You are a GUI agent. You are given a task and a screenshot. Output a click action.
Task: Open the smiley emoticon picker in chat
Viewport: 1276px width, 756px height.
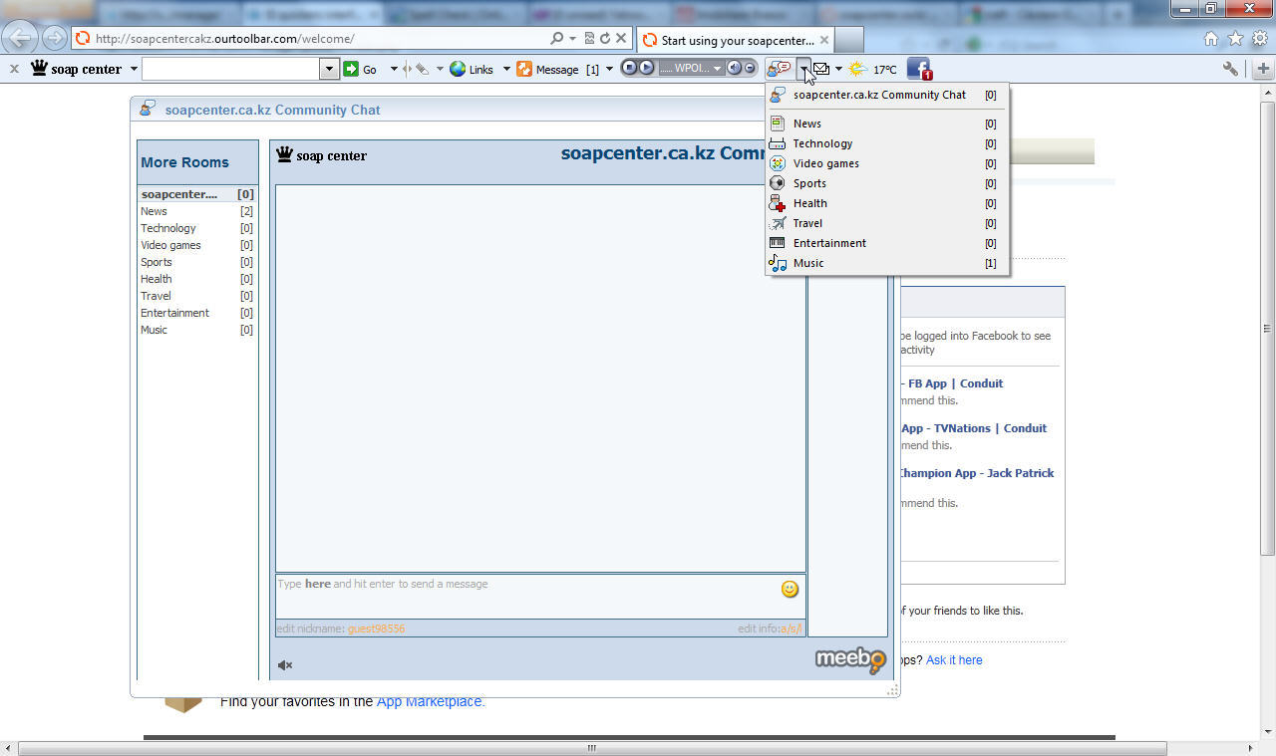790,589
